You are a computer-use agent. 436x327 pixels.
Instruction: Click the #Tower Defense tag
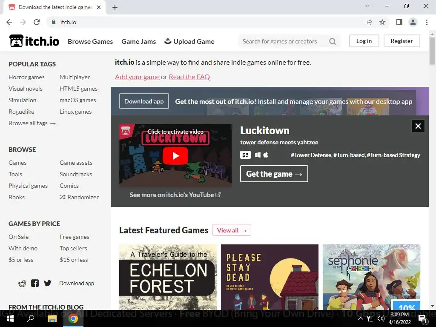point(311,155)
